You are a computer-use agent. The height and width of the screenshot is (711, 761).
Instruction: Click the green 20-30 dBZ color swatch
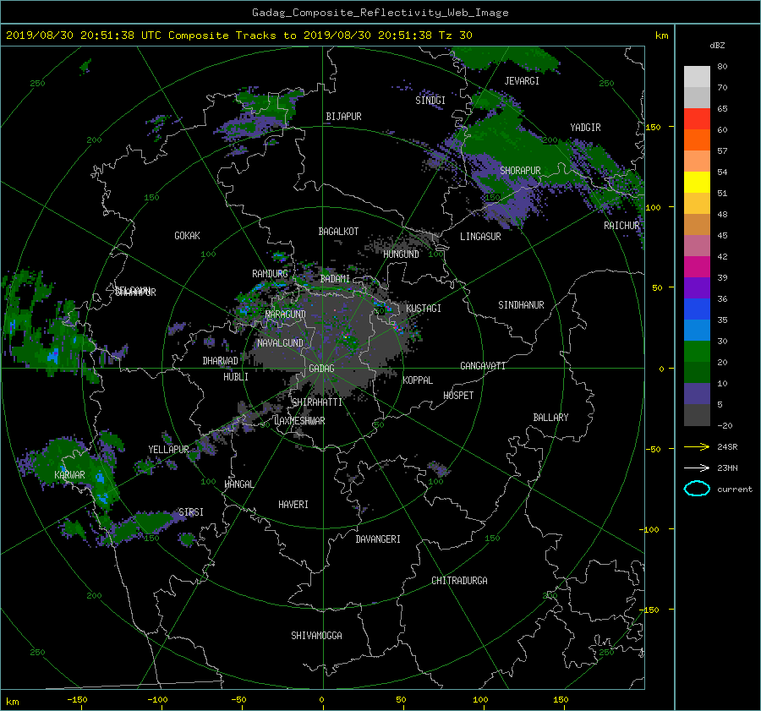pyautogui.click(x=697, y=351)
